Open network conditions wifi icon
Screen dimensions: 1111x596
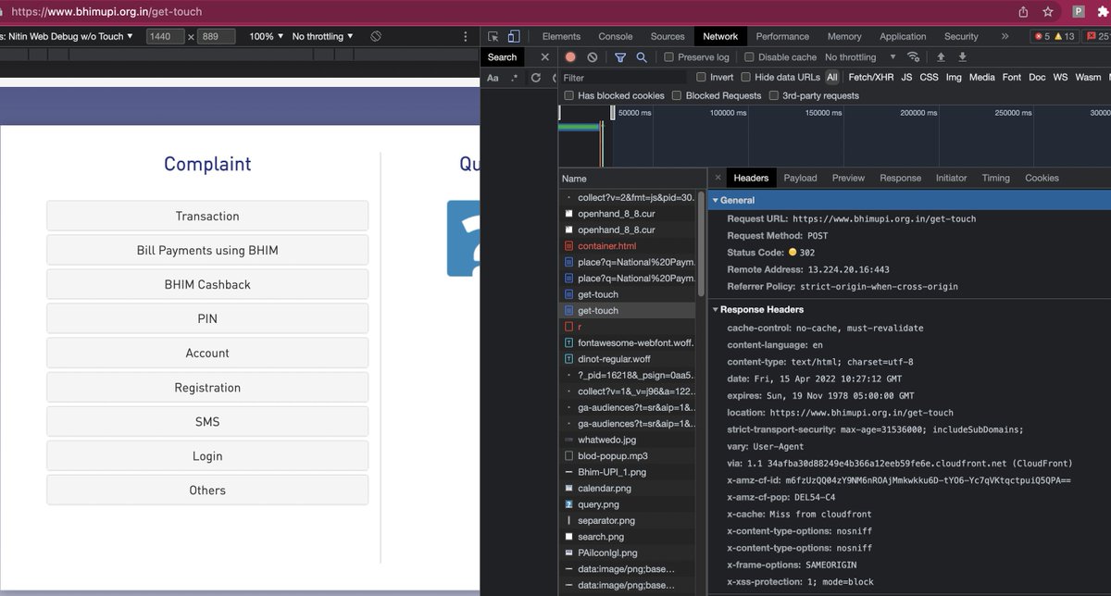914,57
